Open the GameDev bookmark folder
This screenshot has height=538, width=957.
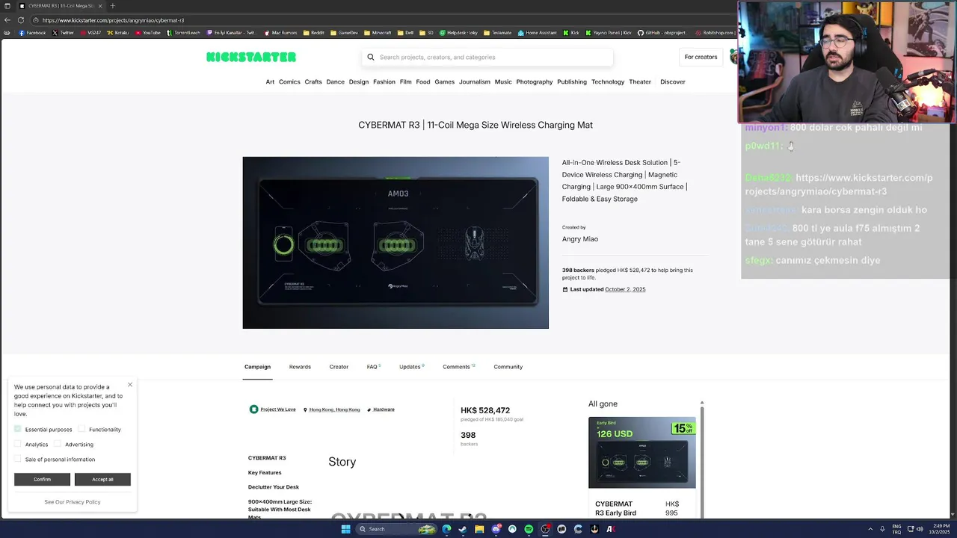[345, 33]
